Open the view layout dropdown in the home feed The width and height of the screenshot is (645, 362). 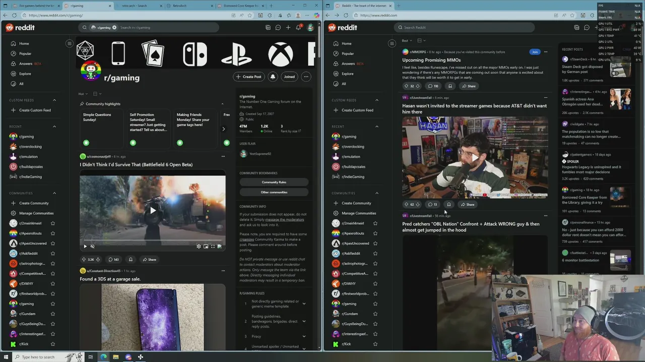click(x=421, y=41)
